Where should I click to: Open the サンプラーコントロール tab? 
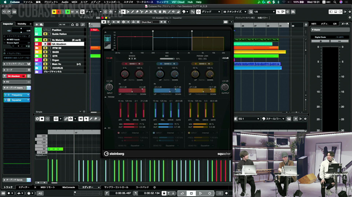click(x=116, y=187)
